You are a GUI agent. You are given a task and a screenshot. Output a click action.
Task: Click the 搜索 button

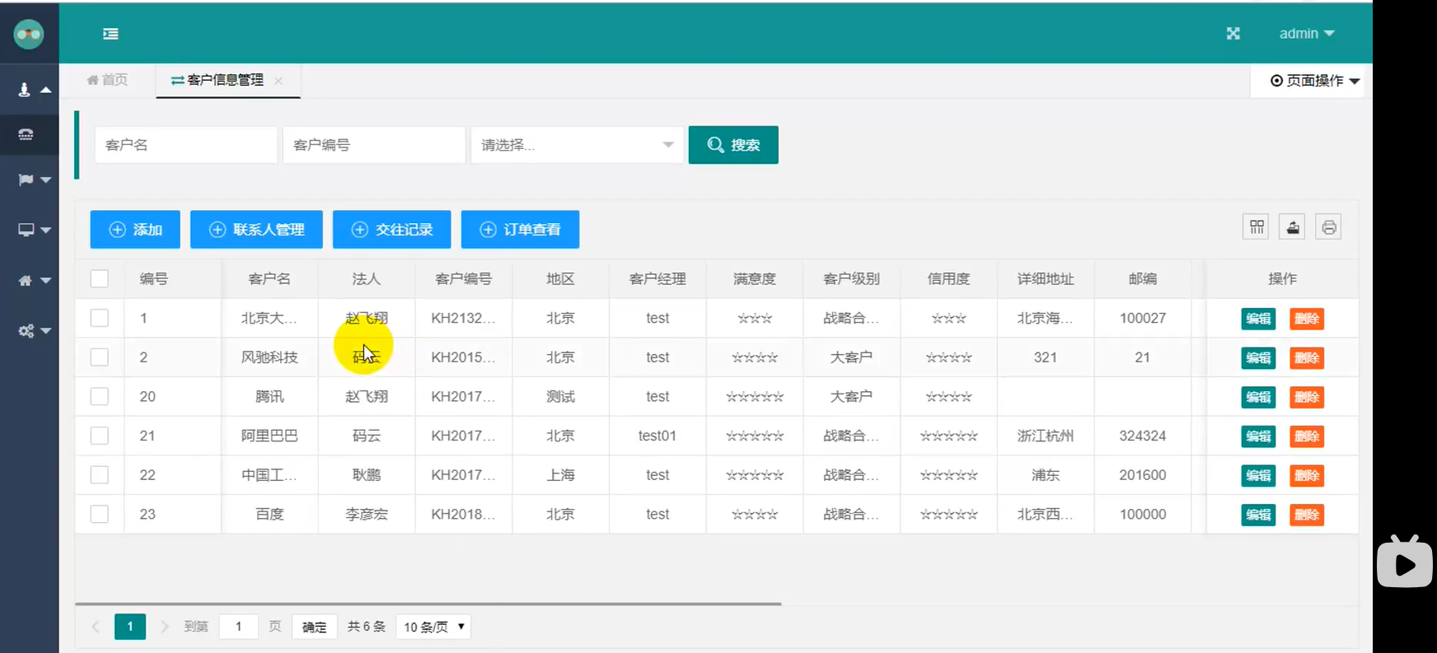click(733, 145)
